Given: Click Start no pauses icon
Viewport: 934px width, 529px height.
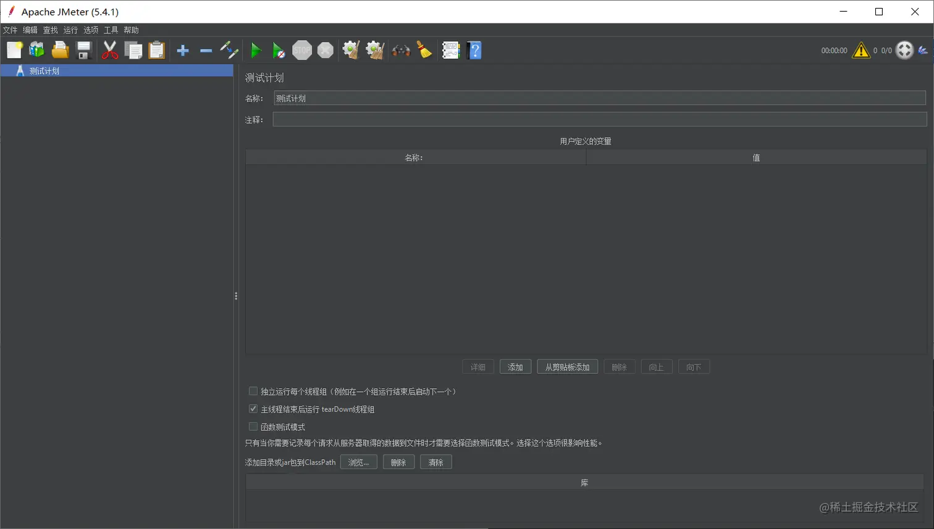Looking at the screenshot, I should click(x=279, y=50).
